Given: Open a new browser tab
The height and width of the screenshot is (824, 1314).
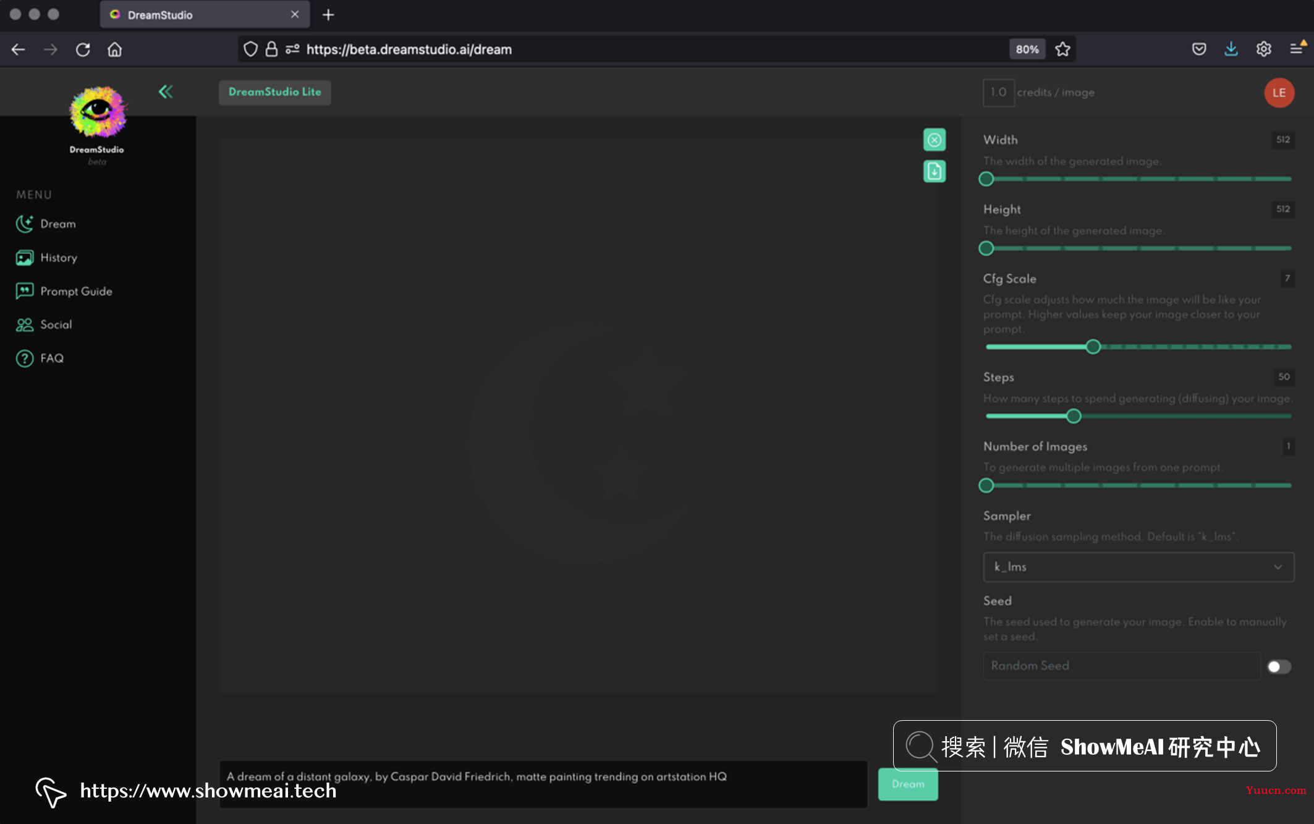Looking at the screenshot, I should (328, 15).
